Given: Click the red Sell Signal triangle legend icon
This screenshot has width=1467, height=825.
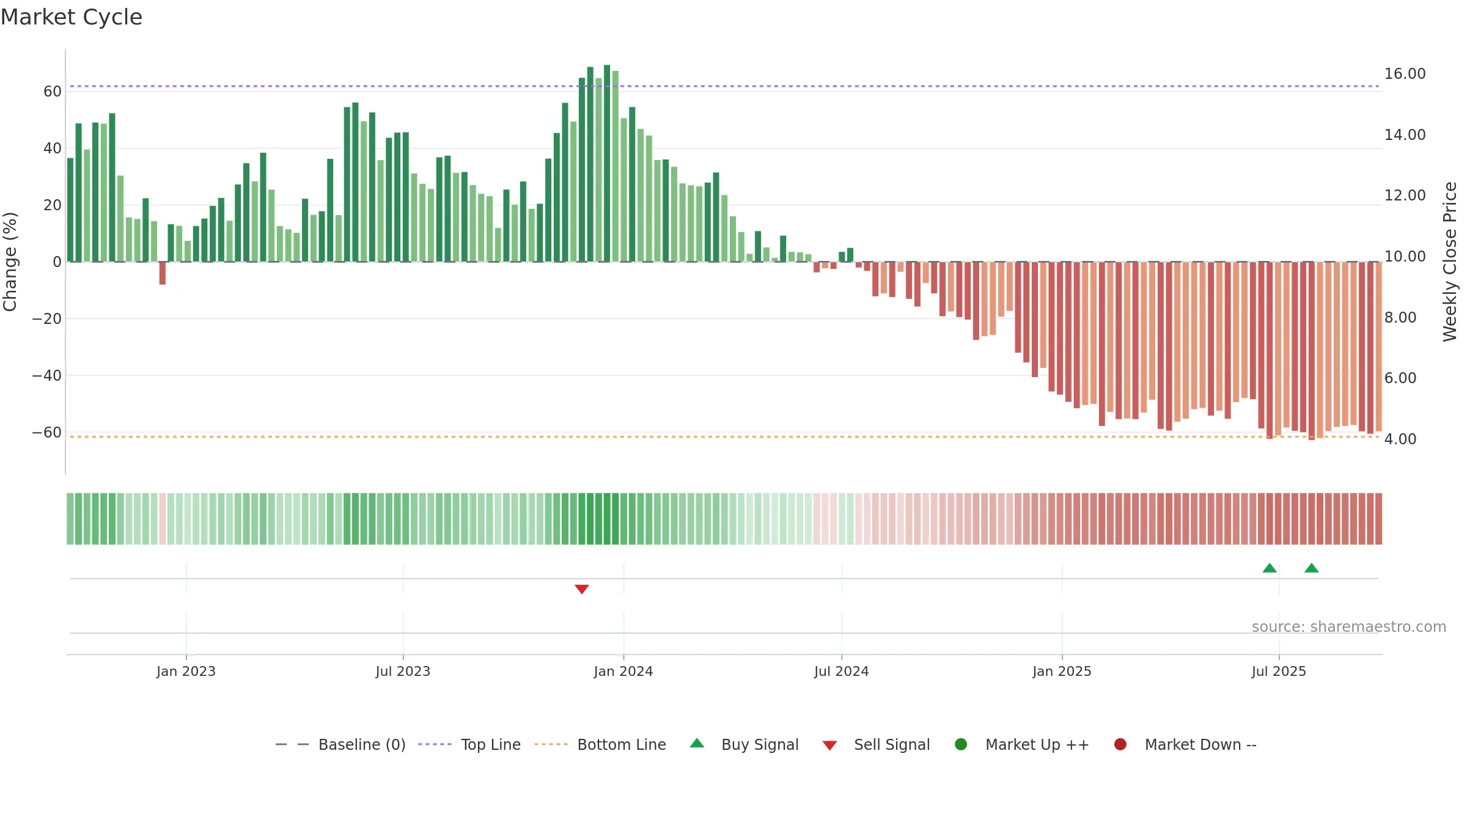Looking at the screenshot, I should pos(829,746).
